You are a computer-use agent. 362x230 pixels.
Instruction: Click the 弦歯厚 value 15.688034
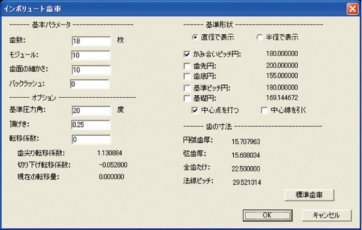click(x=246, y=155)
